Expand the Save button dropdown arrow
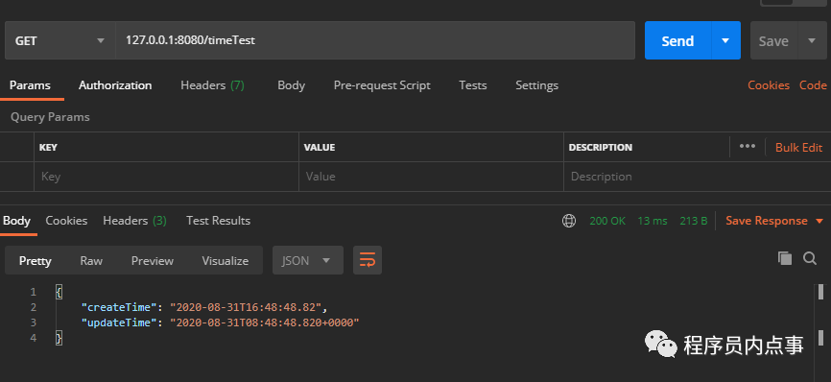831x382 pixels. [812, 41]
